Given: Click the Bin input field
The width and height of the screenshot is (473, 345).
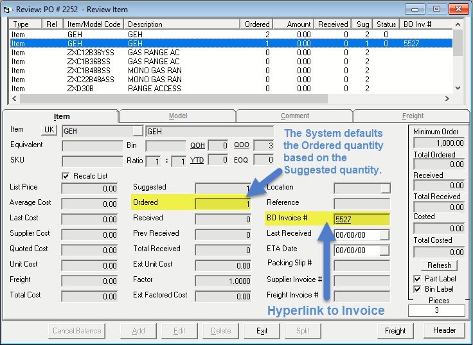Looking at the screenshot, I should [x=166, y=146].
